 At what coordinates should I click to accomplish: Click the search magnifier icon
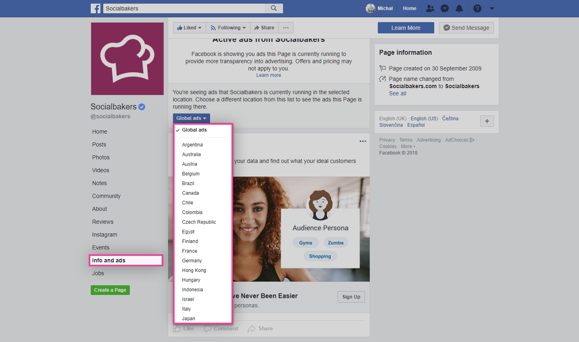pyautogui.click(x=274, y=8)
